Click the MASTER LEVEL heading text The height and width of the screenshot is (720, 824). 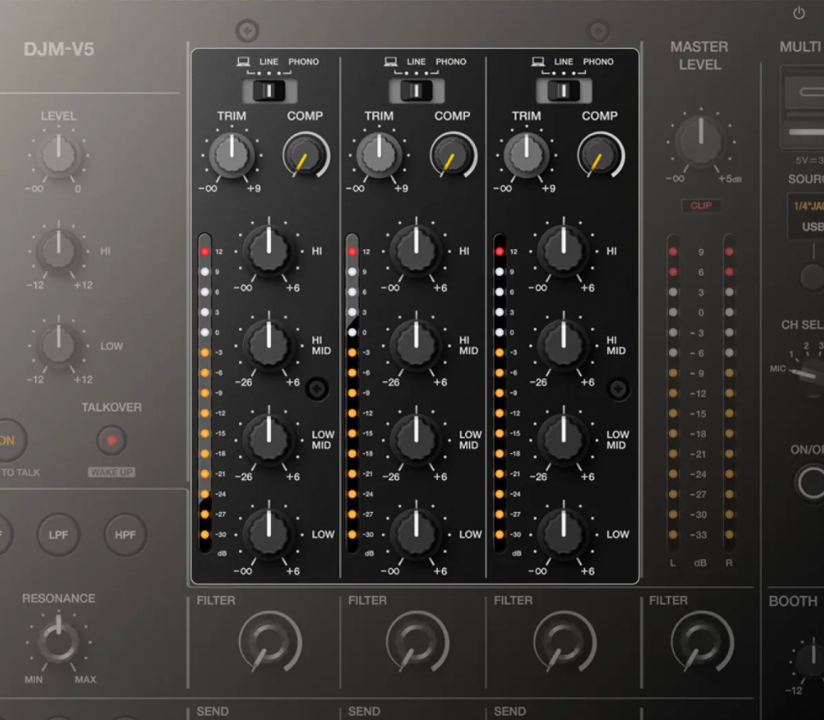pyautogui.click(x=699, y=56)
